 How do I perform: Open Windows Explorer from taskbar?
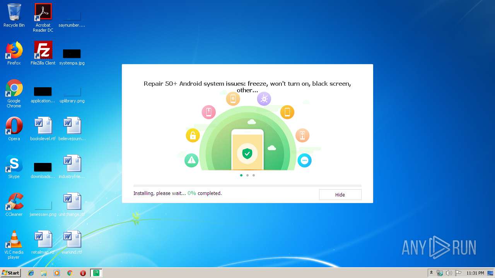coord(44,273)
